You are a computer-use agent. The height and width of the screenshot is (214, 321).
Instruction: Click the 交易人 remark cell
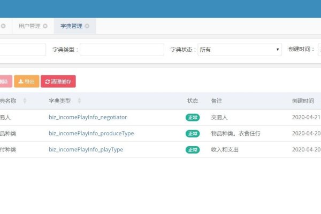pyautogui.click(x=219, y=117)
